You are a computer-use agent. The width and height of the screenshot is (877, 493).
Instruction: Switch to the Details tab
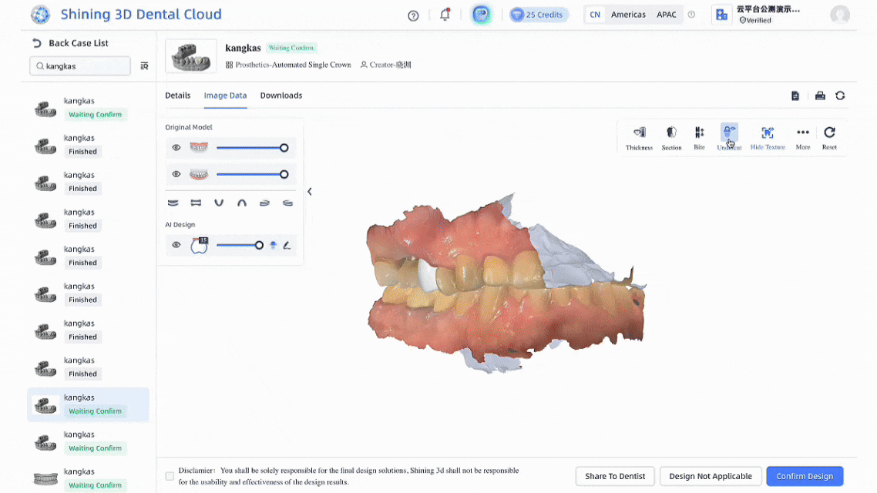click(x=177, y=96)
